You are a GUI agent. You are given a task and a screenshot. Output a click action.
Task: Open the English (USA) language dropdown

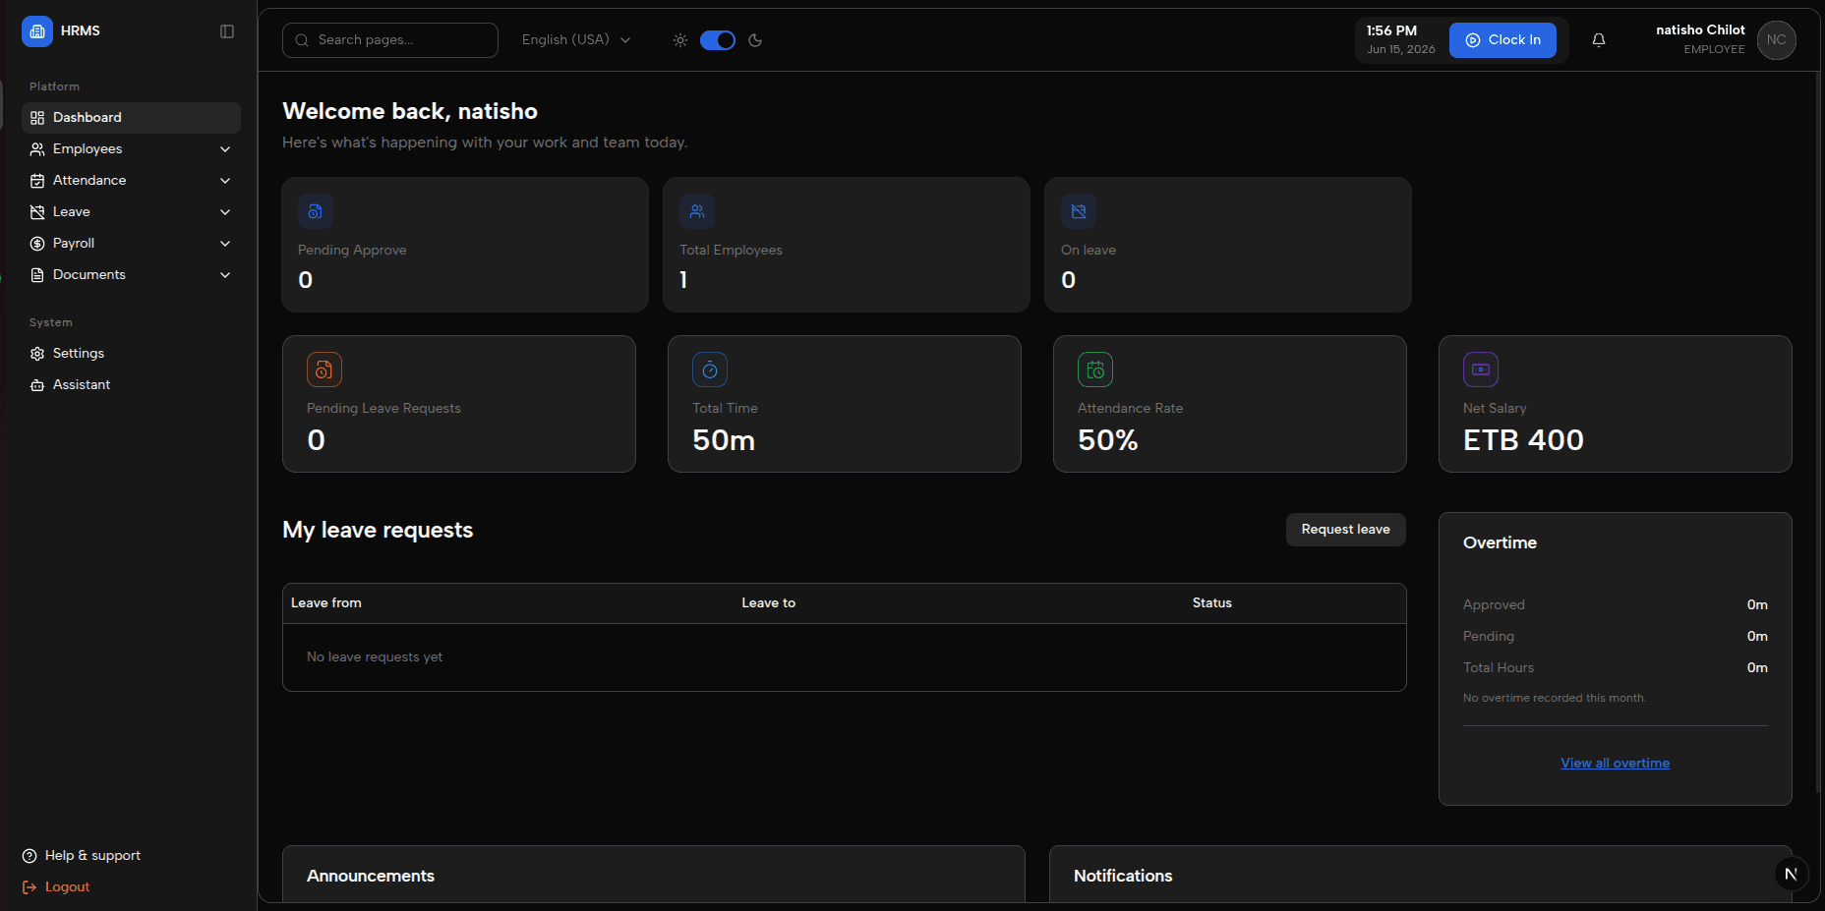[576, 40]
